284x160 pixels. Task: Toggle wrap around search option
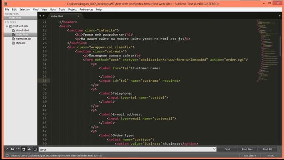24,149
